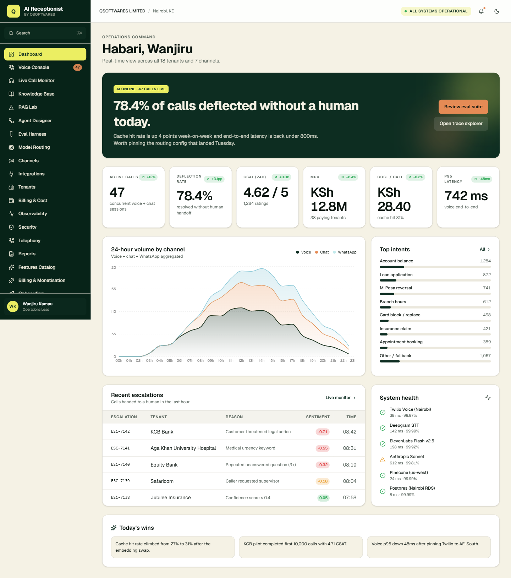Screen dimensions: 511x578
Task: Click the Integrations plug icon
Action: coord(11,174)
